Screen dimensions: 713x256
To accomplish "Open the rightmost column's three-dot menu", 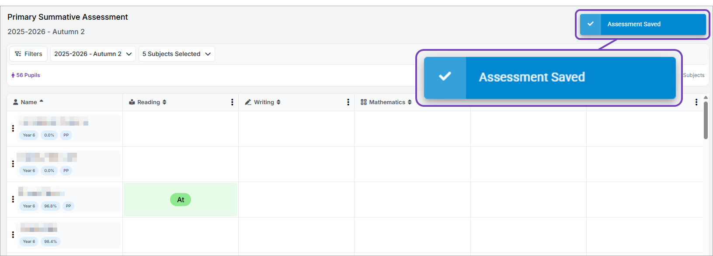I will click(696, 102).
